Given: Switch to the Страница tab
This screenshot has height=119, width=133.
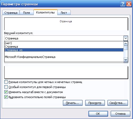Looking at the screenshot, I should (11, 13).
